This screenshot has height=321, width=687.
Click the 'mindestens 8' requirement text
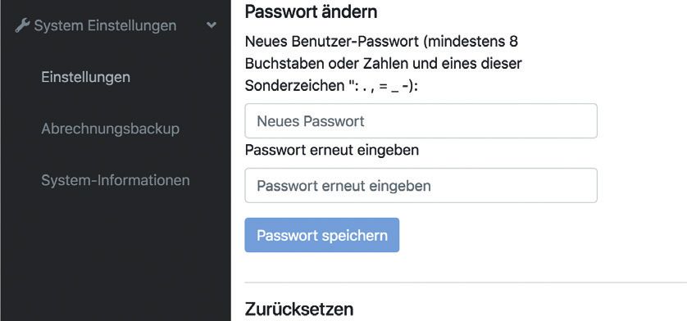(472, 42)
